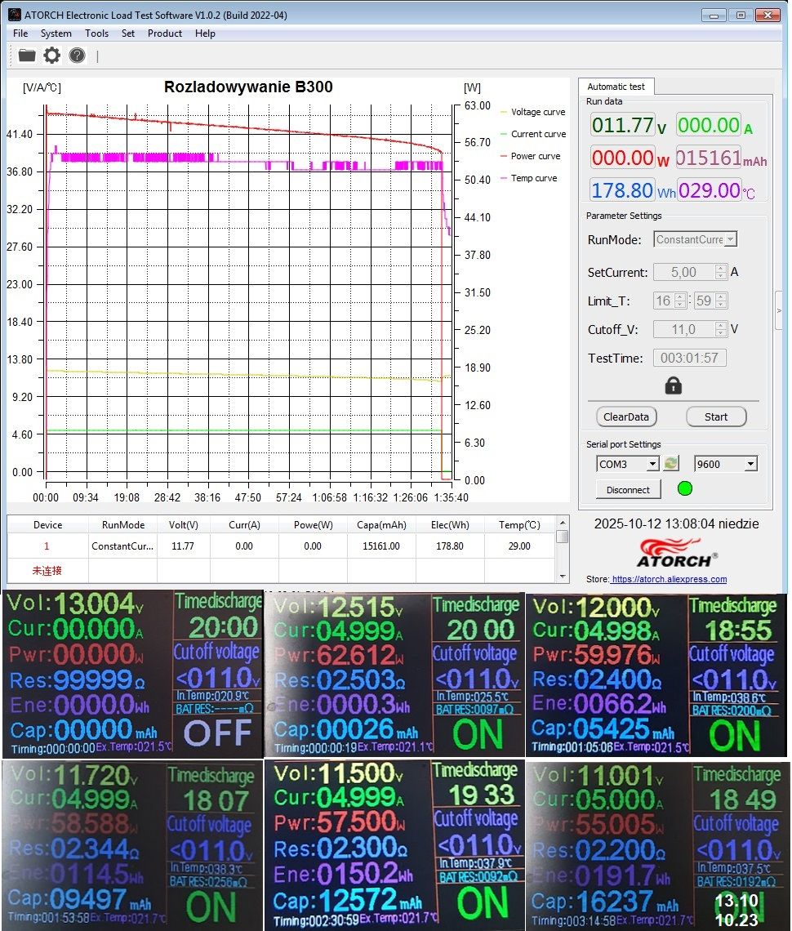Image resolution: width=792 pixels, height=931 pixels.
Task: Maximize the ATORCH window
Action: 741,15
